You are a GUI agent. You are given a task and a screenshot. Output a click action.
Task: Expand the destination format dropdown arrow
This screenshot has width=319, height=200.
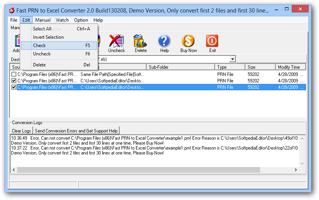tap(232, 59)
